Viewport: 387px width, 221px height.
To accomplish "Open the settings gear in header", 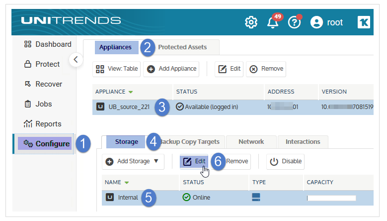I will click(251, 22).
